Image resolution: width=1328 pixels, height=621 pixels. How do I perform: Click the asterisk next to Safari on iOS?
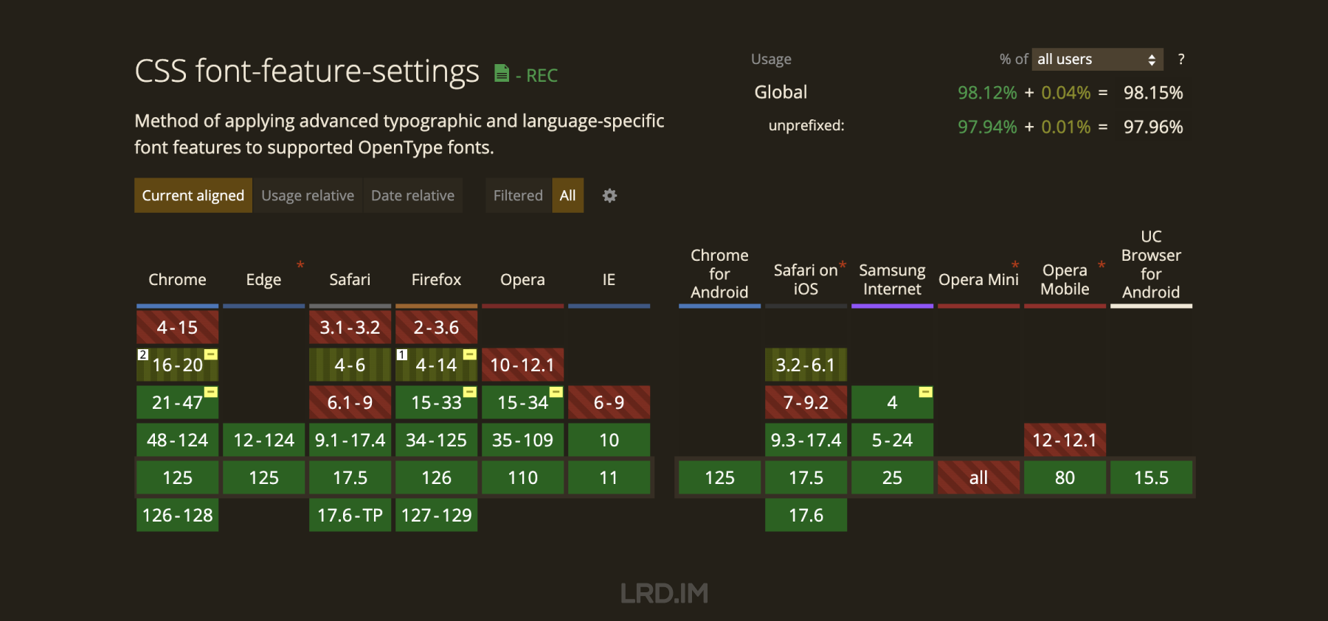[x=843, y=265]
